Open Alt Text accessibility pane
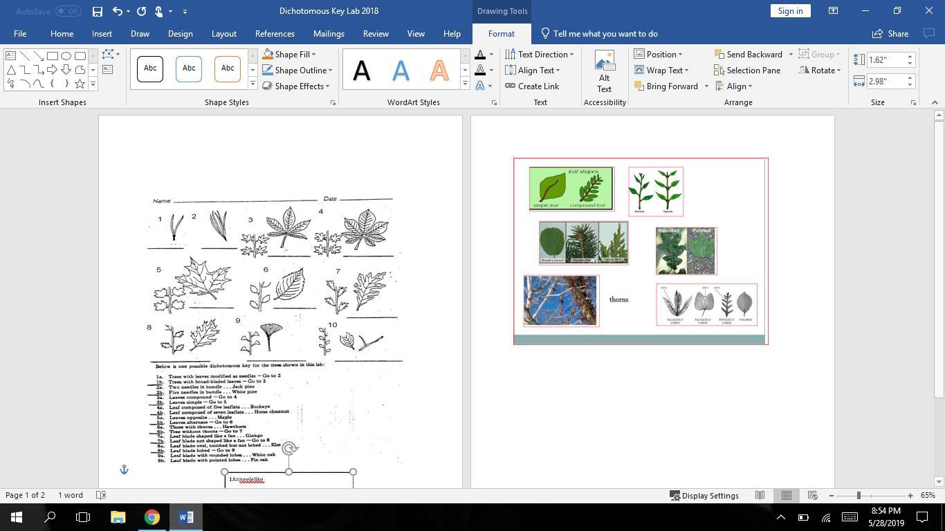945x531 pixels. click(x=604, y=71)
